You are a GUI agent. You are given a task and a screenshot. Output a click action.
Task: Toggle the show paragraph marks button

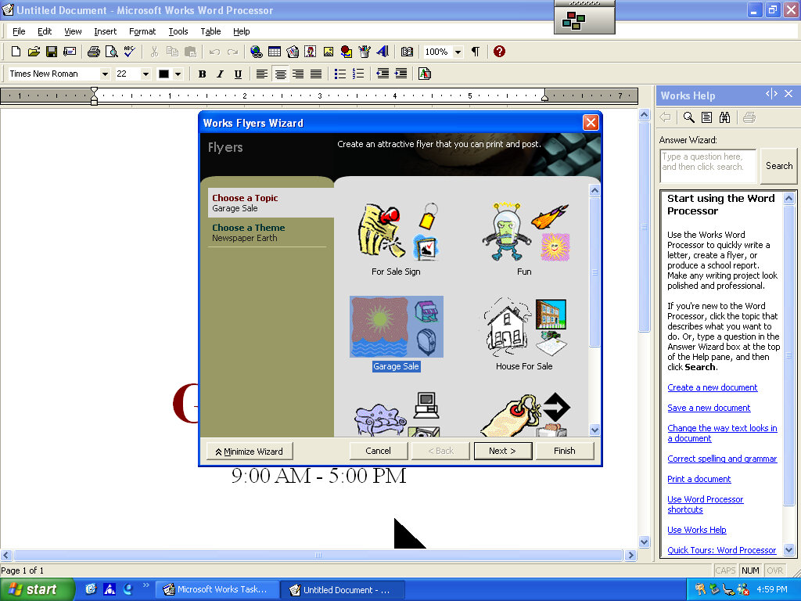coord(476,52)
